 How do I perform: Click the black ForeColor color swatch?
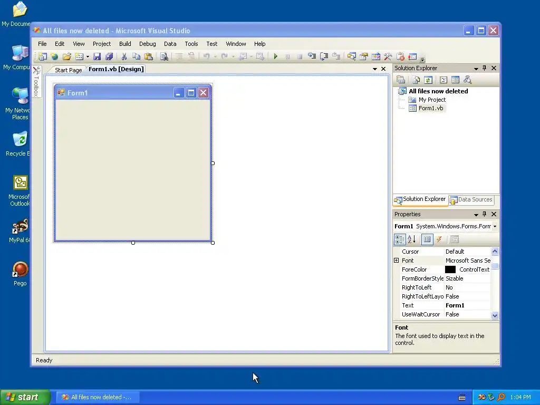[x=450, y=269]
